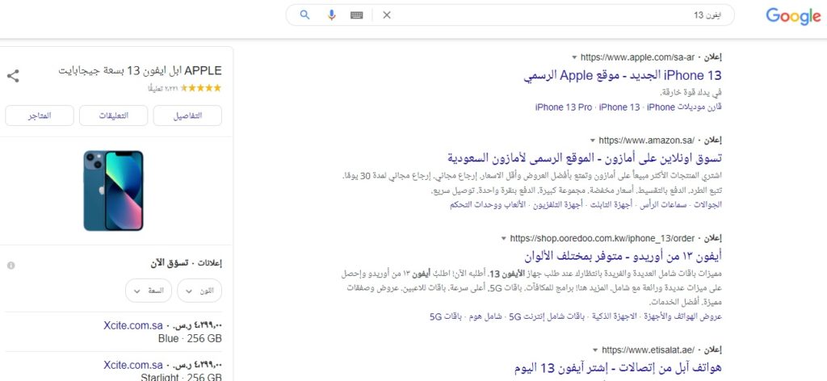
Task: Click the Blue · 256 GB variant text
Action: click(190, 339)
